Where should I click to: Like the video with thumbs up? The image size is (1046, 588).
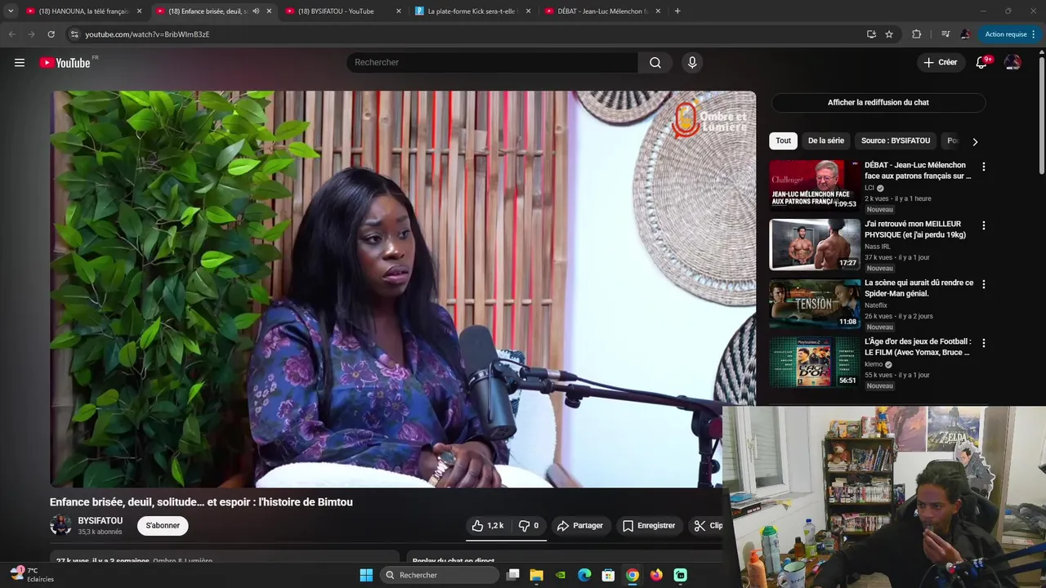pos(487,526)
